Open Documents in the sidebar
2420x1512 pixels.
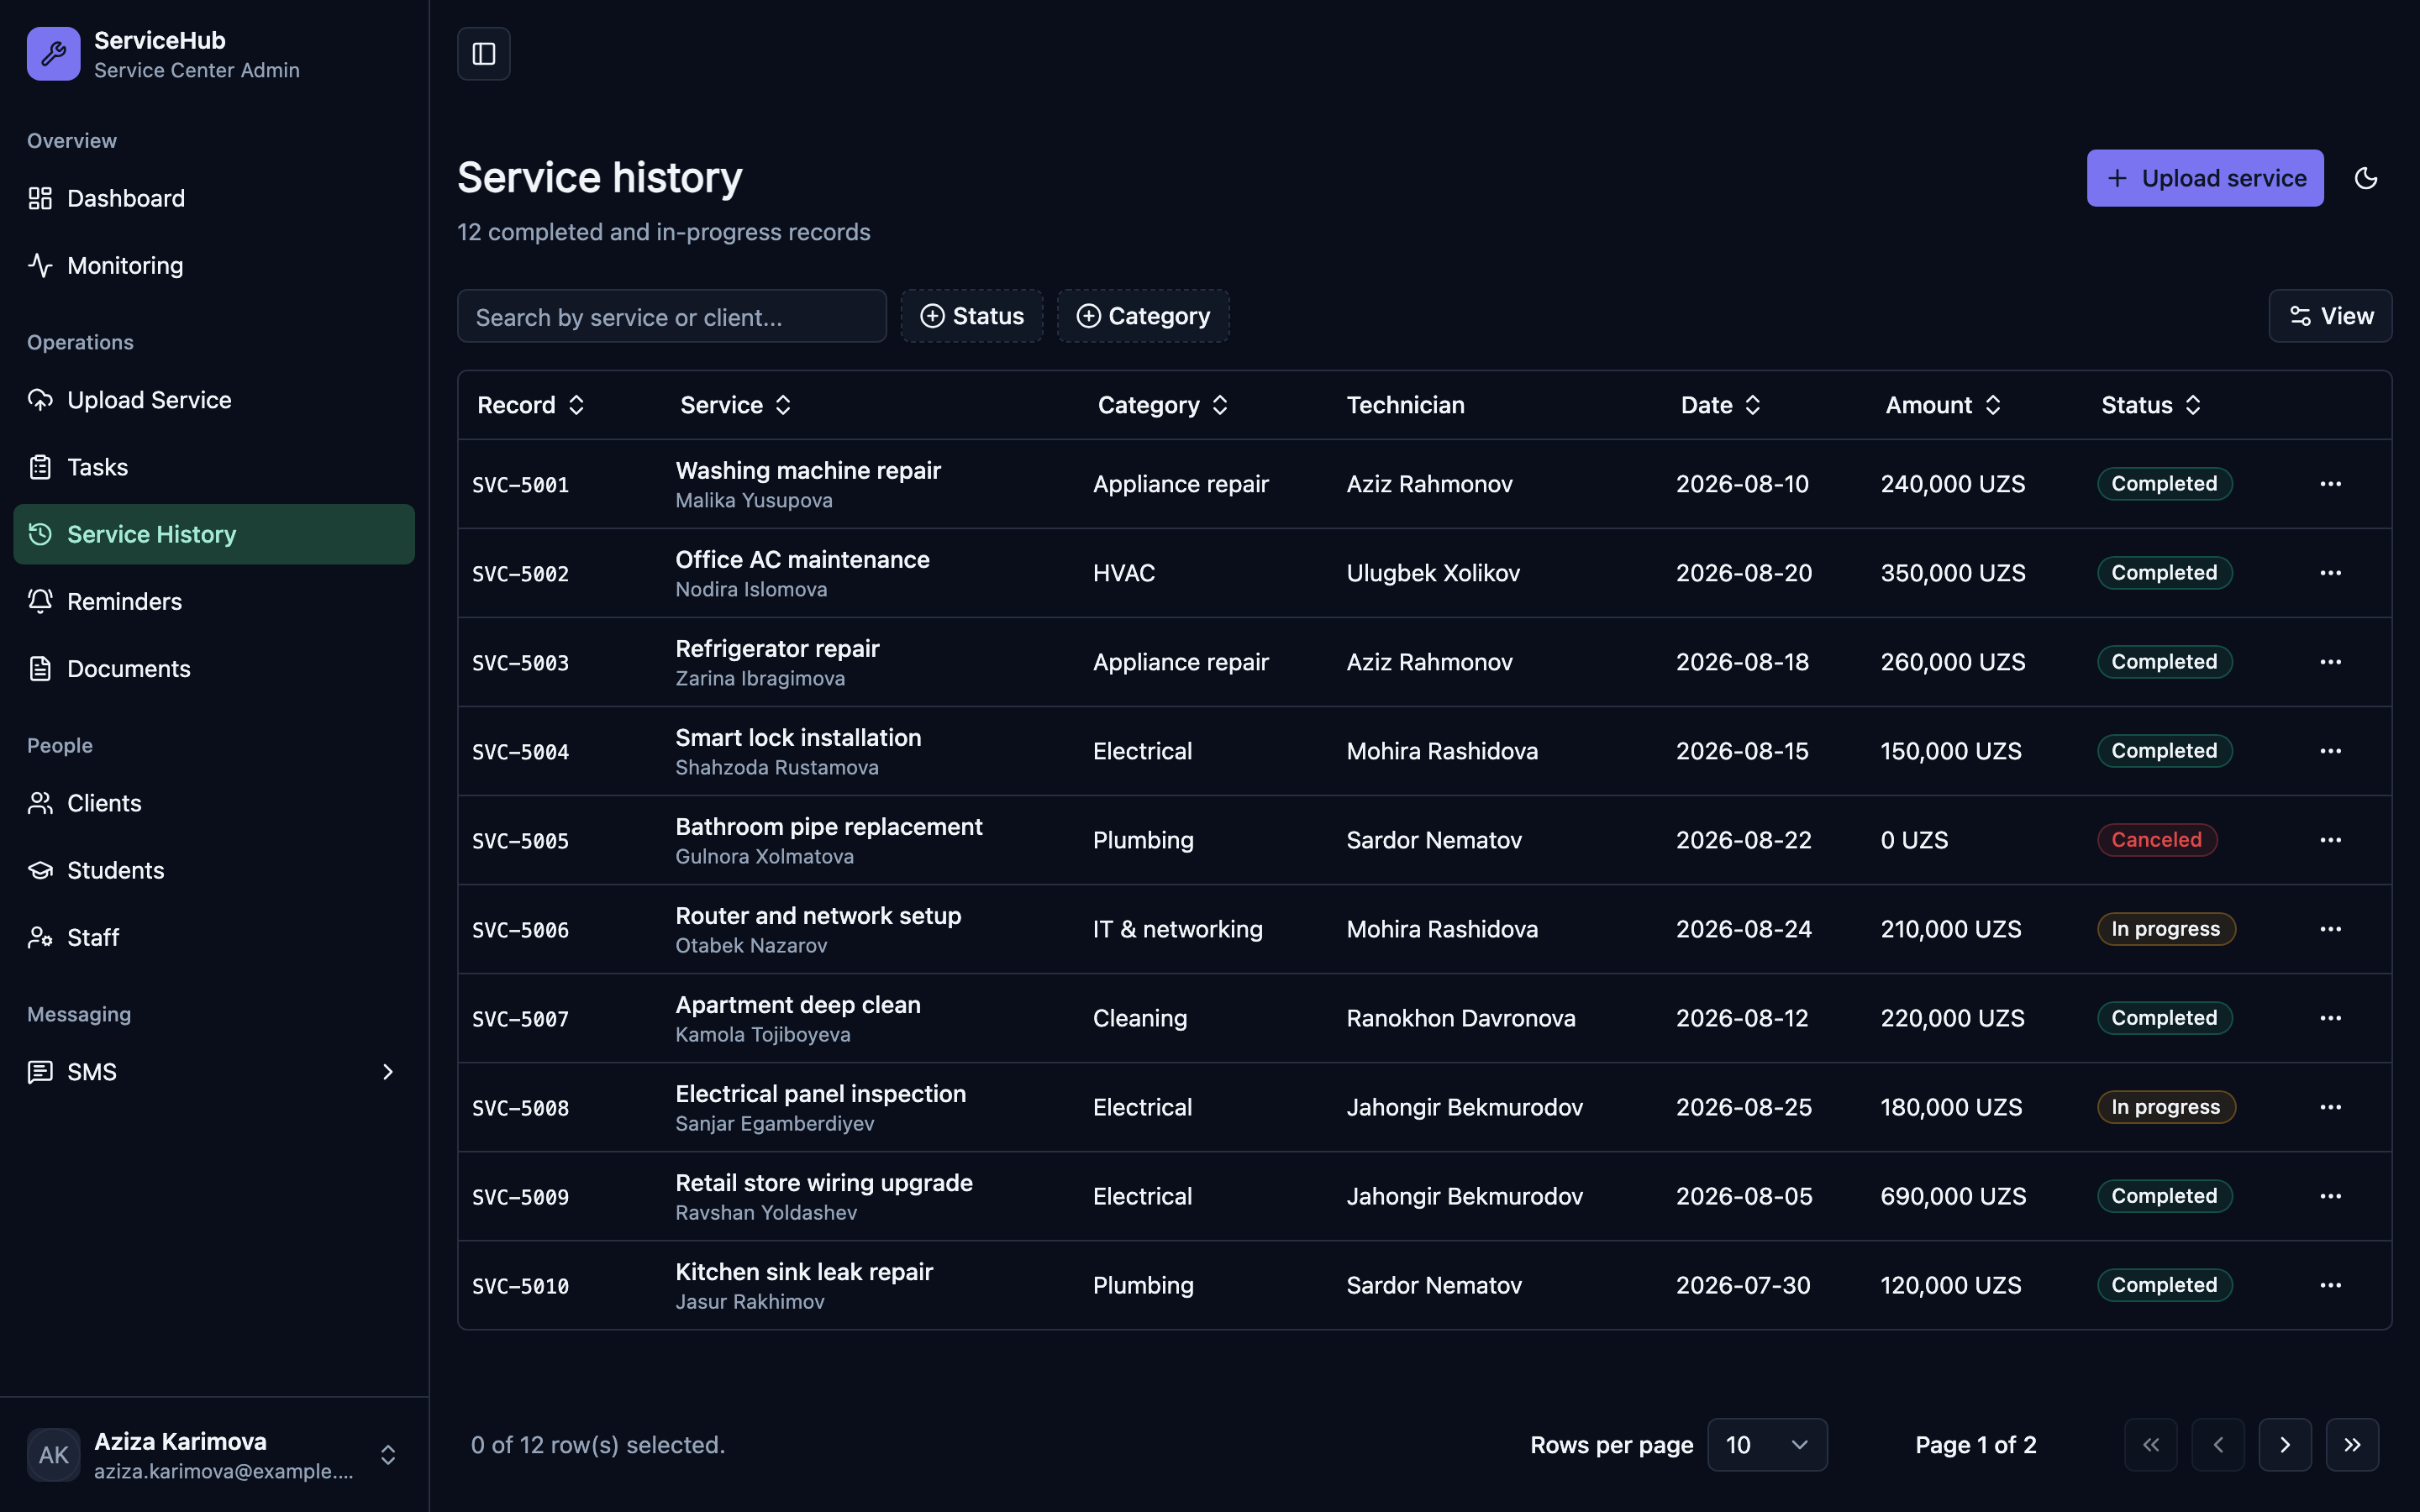[214, 668]
